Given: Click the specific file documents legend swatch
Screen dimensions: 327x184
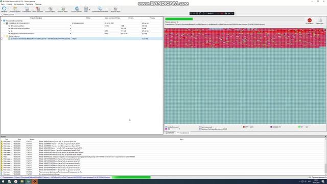Looking at the screenshot, I should tap(200, 129).
